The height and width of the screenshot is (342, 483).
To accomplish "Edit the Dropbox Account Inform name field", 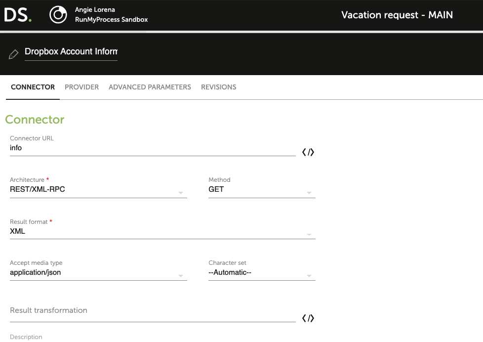I will coord(71,51).
